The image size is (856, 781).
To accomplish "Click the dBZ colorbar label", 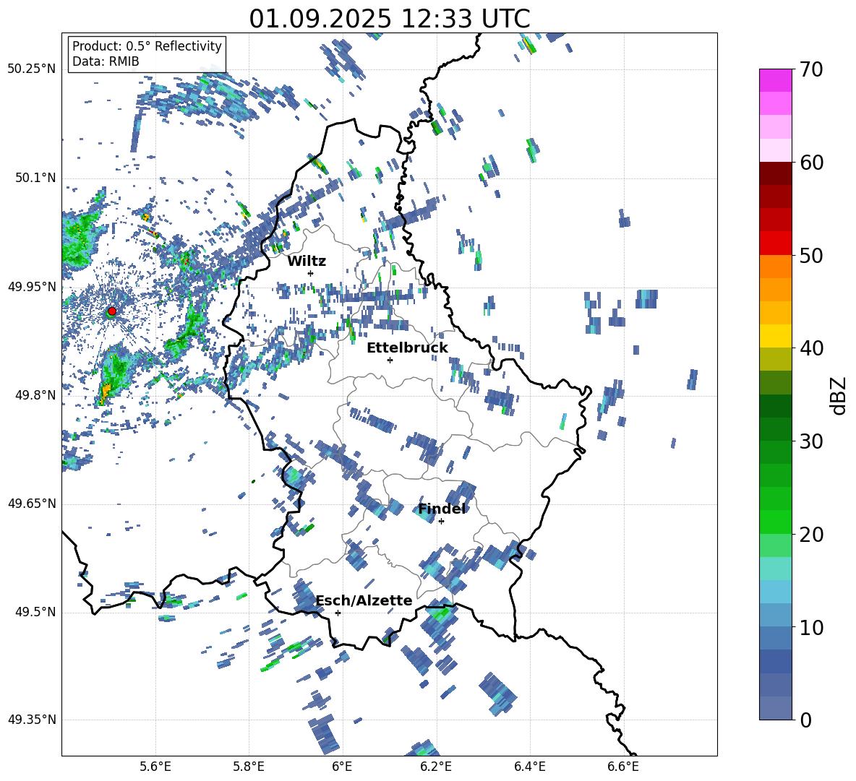I will [x=839, y=395].
